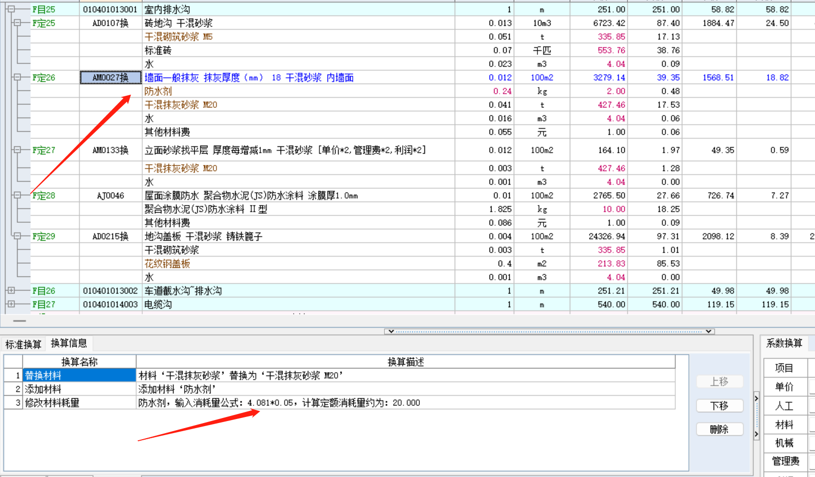Switch to the 换算信息 tab
Viewport: 815px width, 477px height.
coord(69,343)
